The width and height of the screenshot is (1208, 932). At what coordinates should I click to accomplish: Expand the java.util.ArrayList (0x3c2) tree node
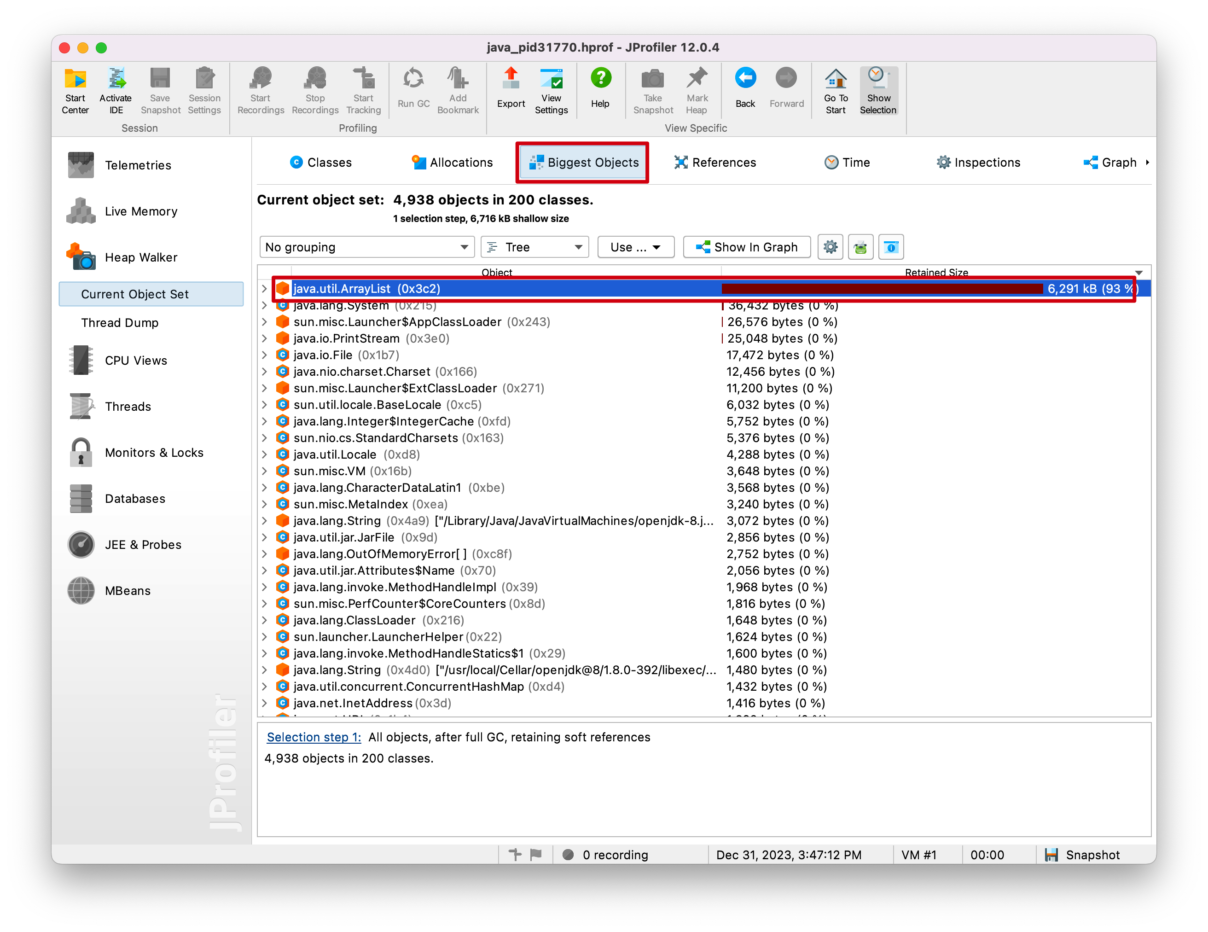pos(264,289)
